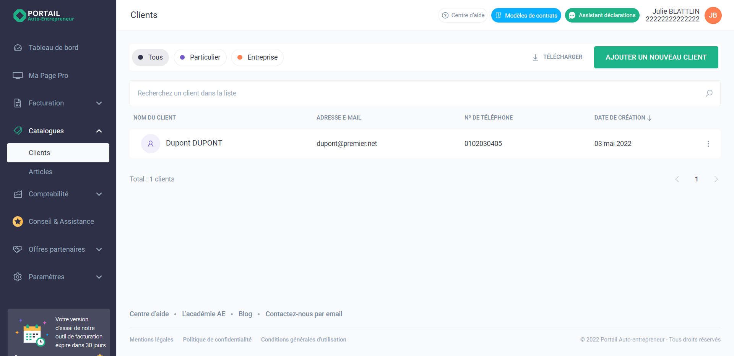Viewport: 734px width, 356px height.
Task: Click the Tableau de bord dashboard icon
Action: [18, 48]
